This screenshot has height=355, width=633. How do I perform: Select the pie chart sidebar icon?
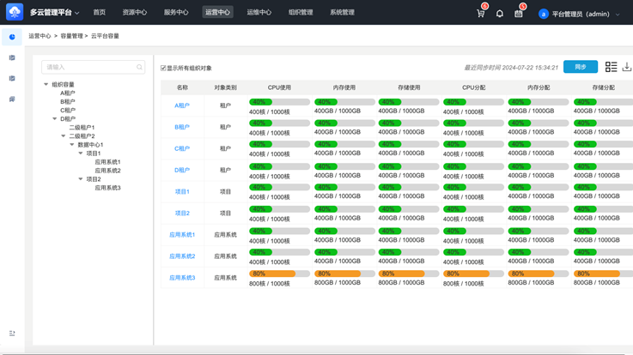point(12,37)
